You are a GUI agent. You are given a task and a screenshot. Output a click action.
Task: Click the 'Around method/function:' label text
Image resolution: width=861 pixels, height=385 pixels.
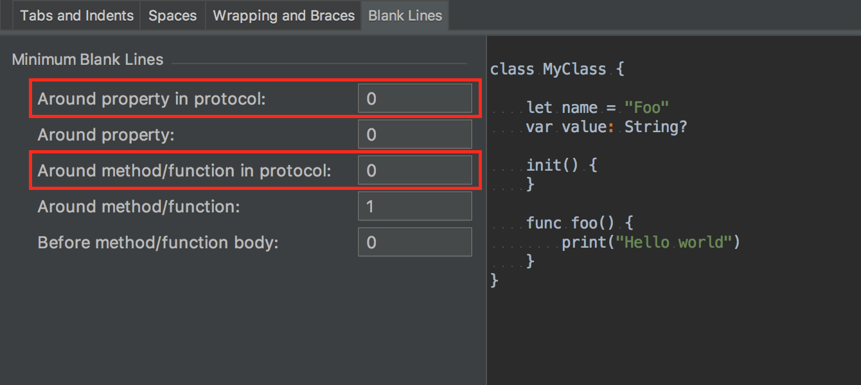pos(139,207)
